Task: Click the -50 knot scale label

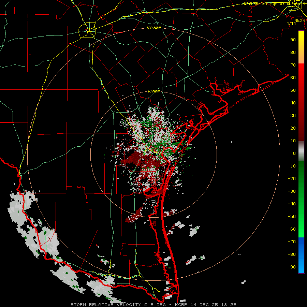Action: coord(292,217)
